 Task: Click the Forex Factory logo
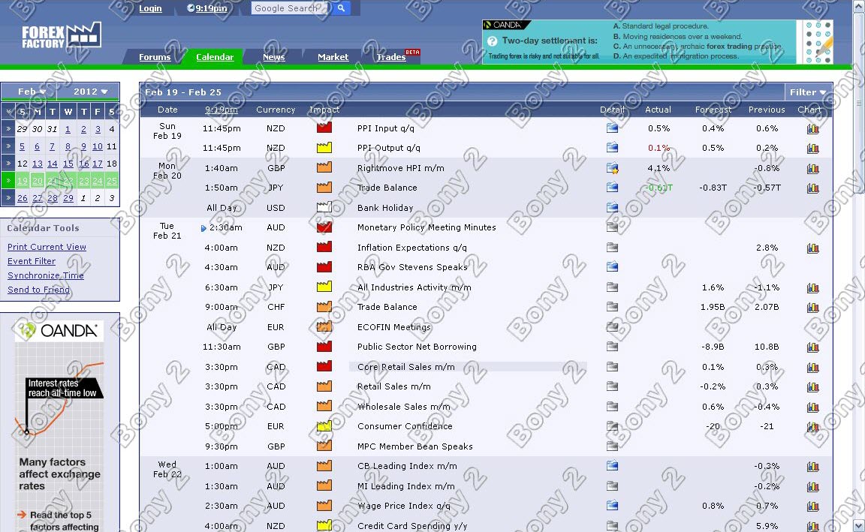click(60, 35)
